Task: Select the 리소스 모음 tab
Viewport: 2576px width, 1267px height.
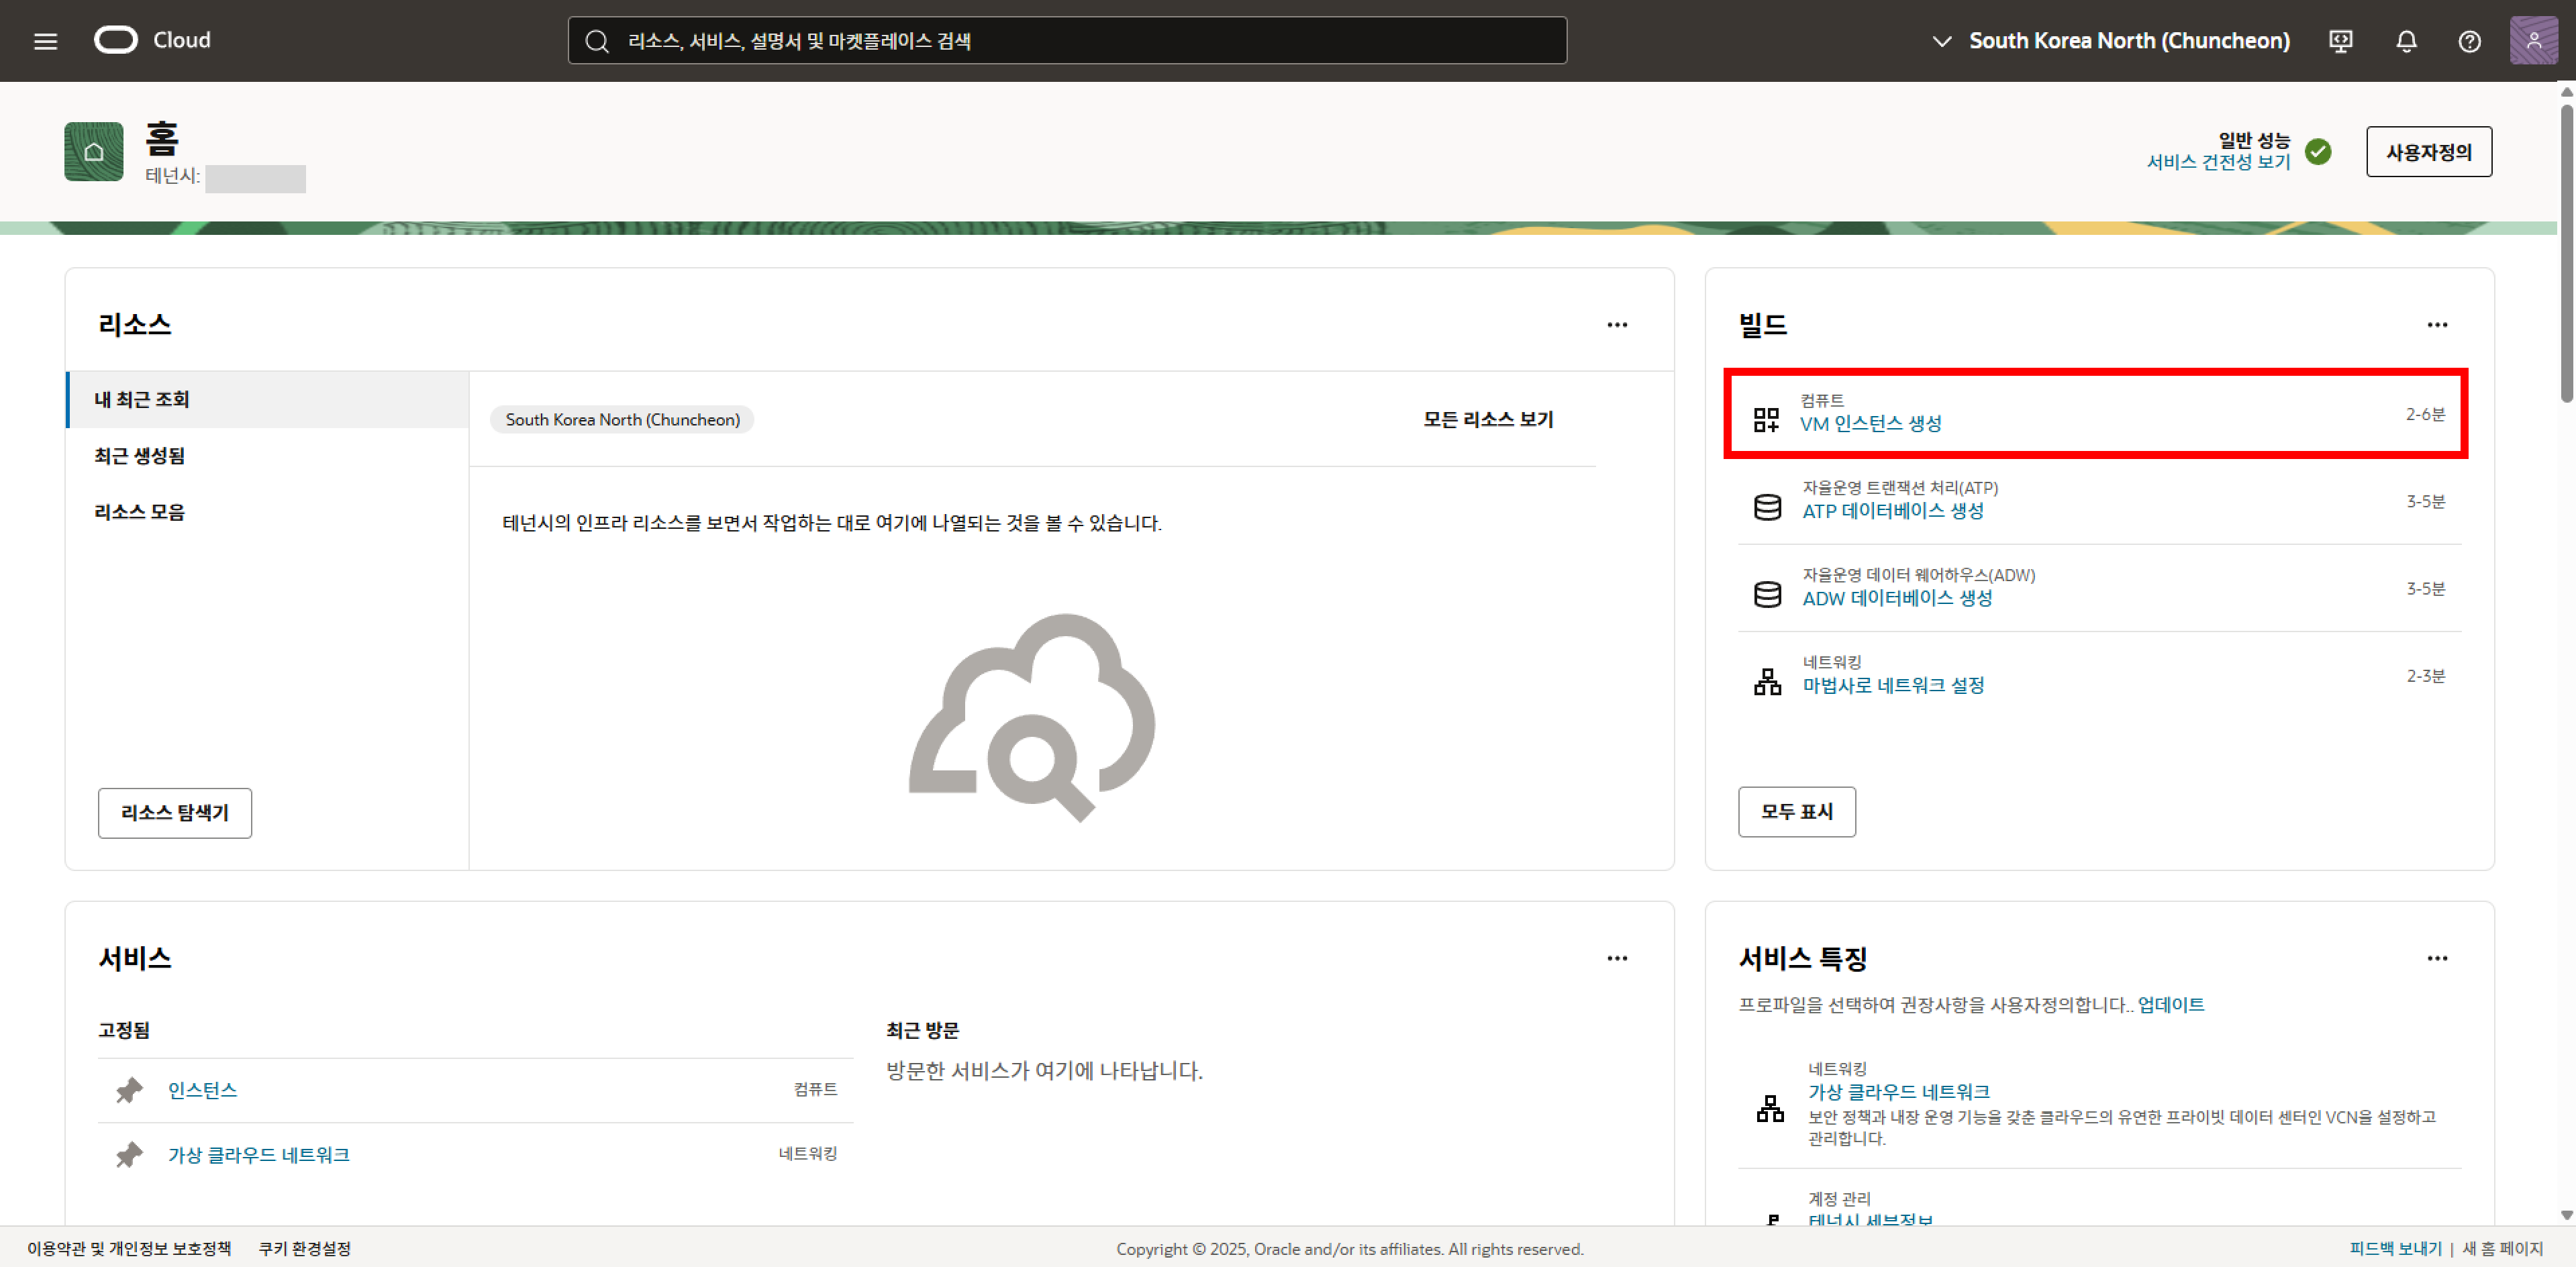Action: point(140,512)
